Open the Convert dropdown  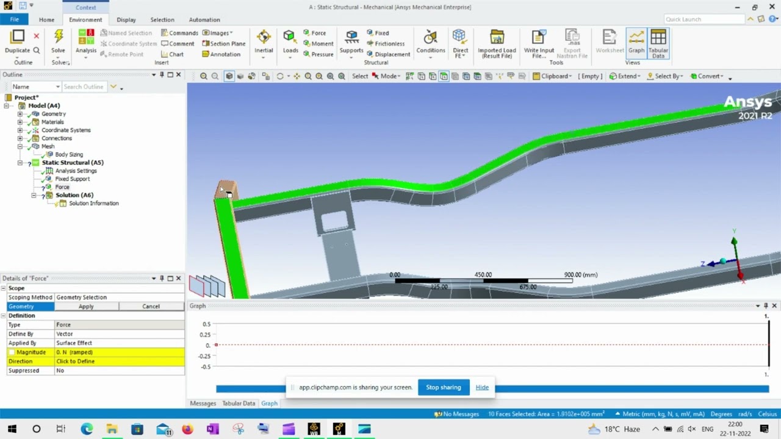coord(707,76)
